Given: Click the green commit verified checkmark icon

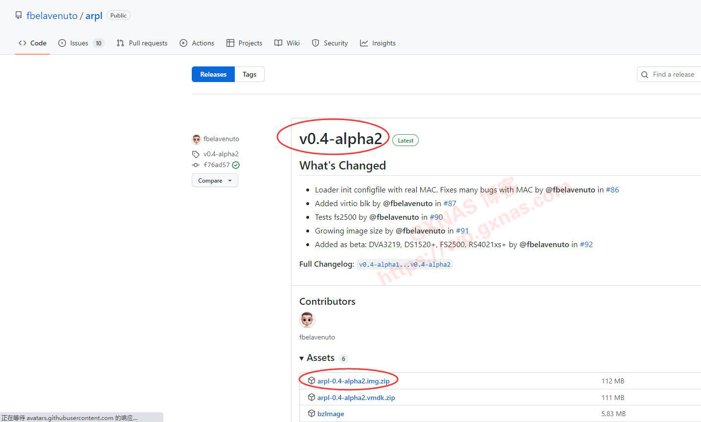Looking at the screenshot, I should click(x=236, y=165).
